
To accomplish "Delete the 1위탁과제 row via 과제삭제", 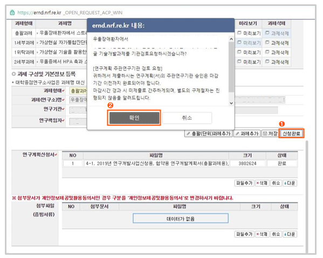I will (x=277, y=52).
